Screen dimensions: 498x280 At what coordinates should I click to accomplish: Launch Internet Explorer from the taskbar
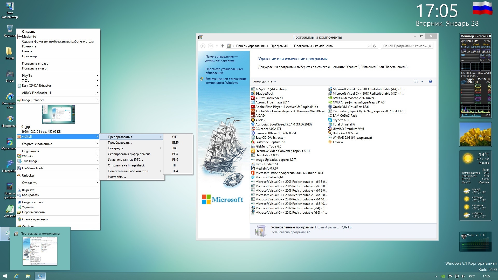[16, 276]
